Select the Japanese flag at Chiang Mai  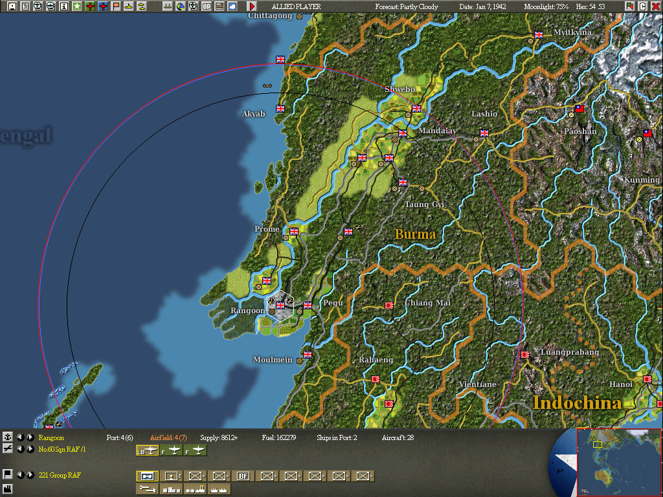click(x=389, y=305)
